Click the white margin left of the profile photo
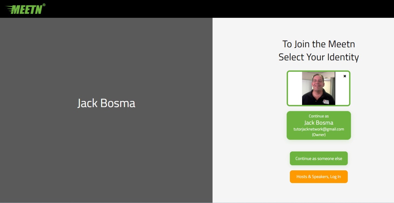 coord(295,88)
